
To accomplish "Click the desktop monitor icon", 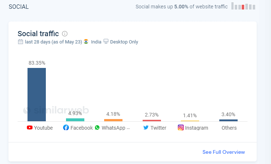I will [106, 42].
